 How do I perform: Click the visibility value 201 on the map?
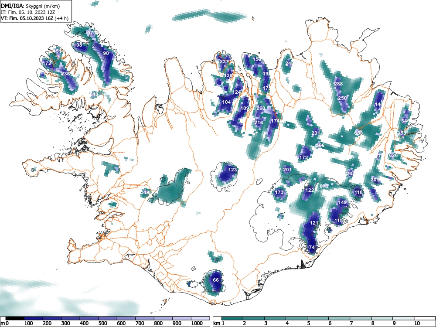coord(287,170)
